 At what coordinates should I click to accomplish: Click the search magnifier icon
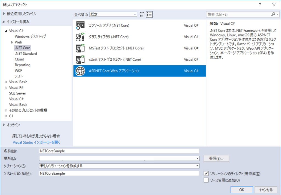(x=273, y=14)
